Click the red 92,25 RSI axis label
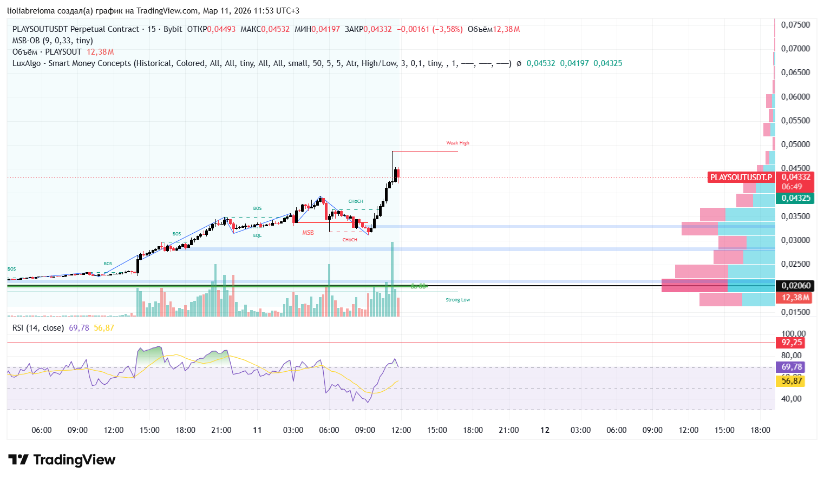 coord(791,343)
